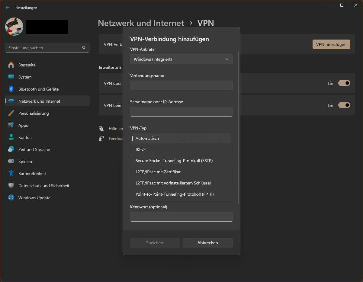
Task: Click the Personalisierung paintbrush icon
Action: pos(11,113)
